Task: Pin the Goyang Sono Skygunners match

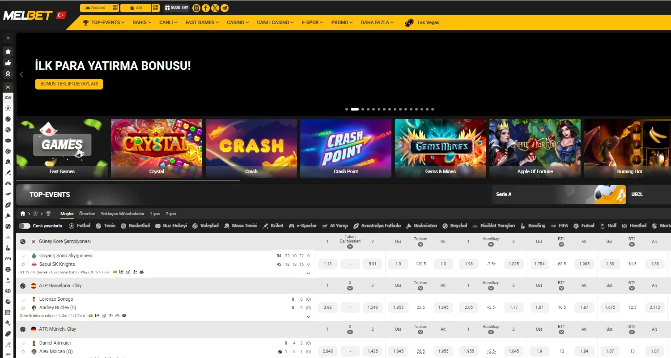Action: pyautogui.click(x=23, y=256)
